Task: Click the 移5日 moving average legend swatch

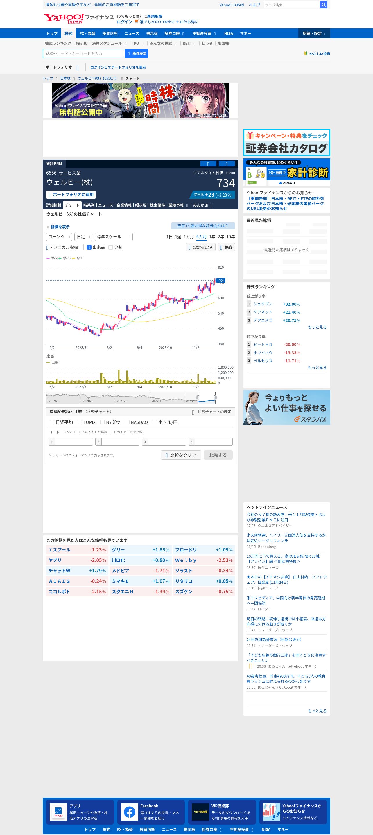Action: tap(48, 258)
